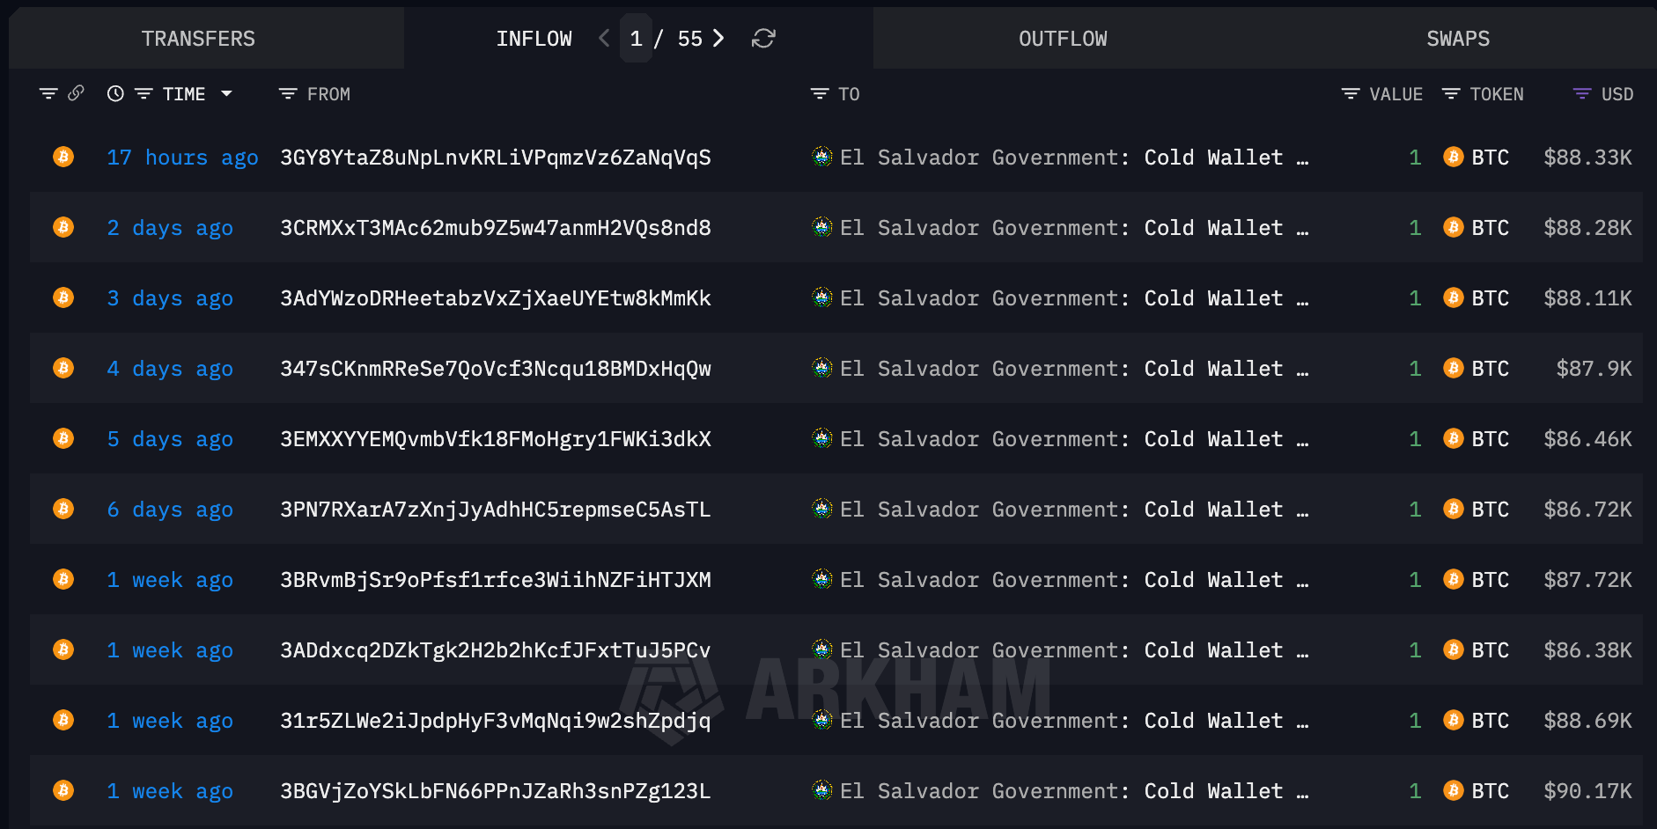Click BTC token in the $86.46K row
1657x829 pixels.
tap(1477, 439)
